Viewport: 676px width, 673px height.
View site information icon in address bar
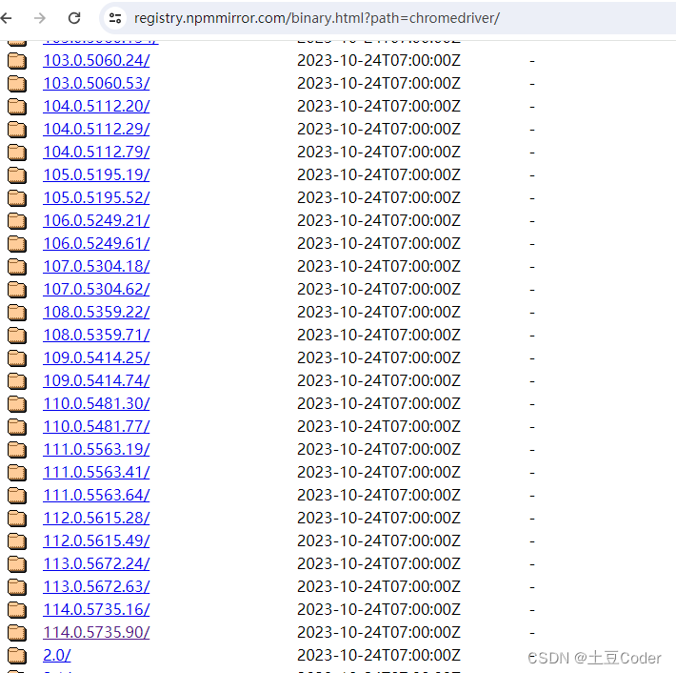115,18
